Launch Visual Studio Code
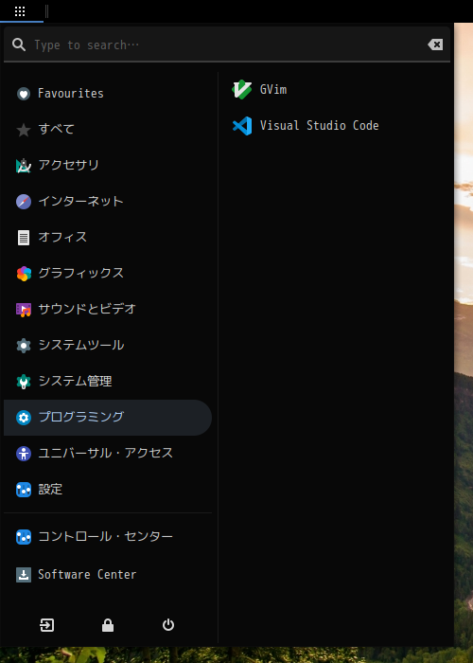Screen dimensions: 473x663 click(336, 126)
